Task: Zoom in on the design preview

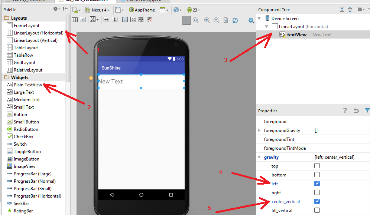Action: pyautogui.click(x=207, y=20)
